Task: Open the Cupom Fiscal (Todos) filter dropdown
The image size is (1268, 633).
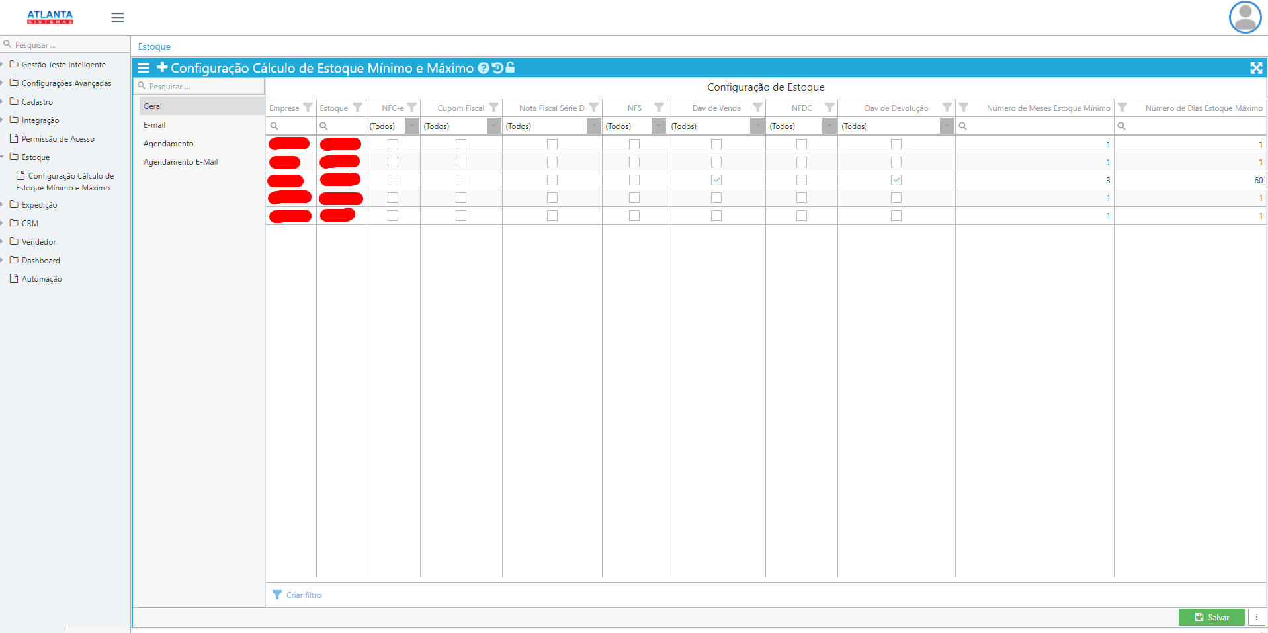Action: pos(494,126)
